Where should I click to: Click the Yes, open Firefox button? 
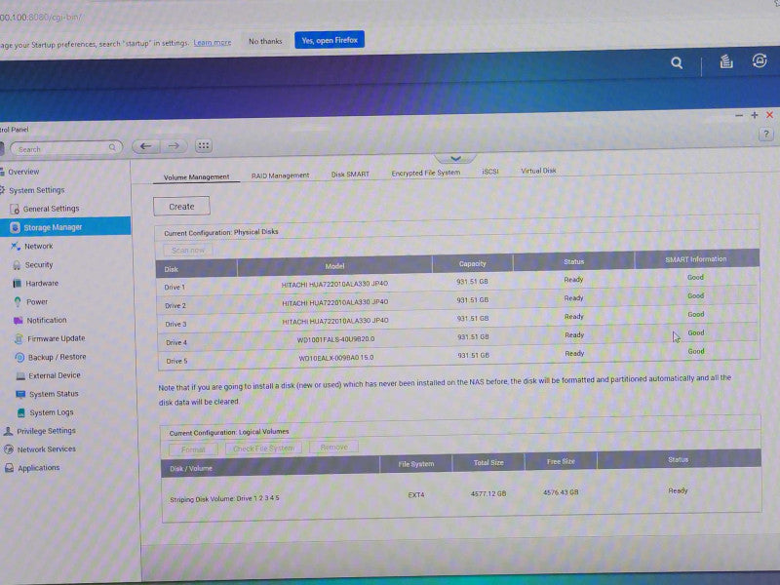pos(330,40)
